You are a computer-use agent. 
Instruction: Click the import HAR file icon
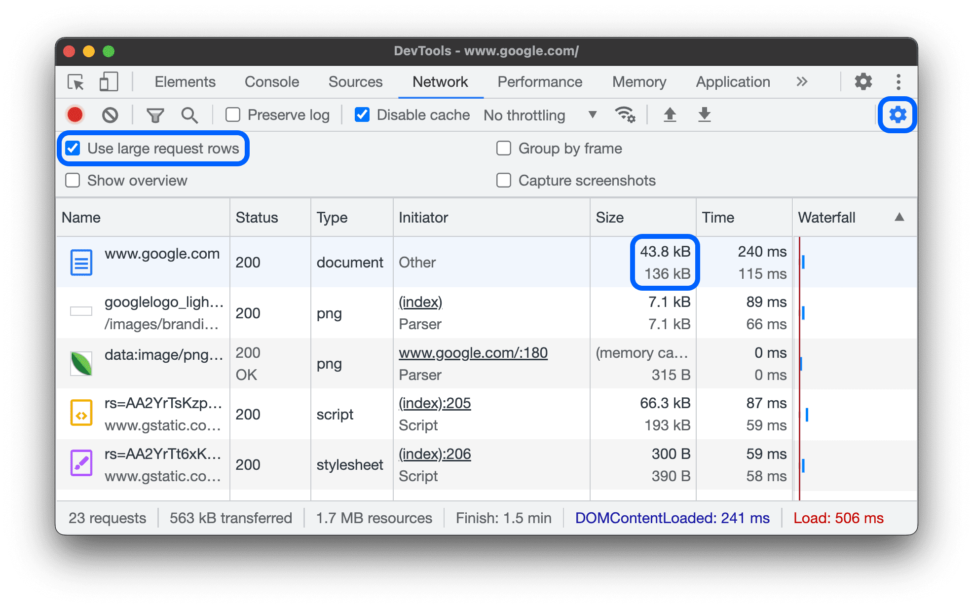669,114
